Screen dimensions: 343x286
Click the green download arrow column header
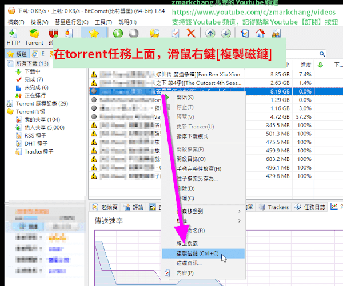(x=320, y=65)
